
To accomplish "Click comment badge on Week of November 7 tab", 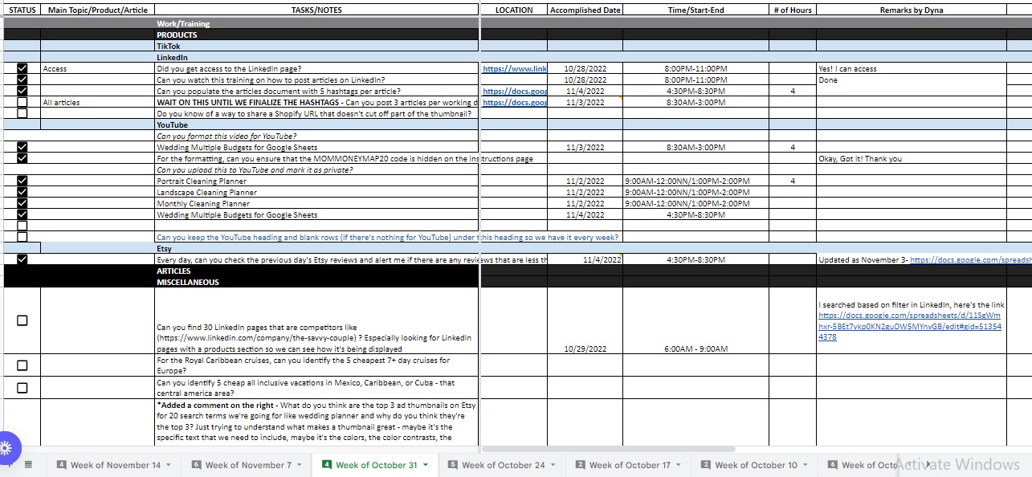I will tap(196, 464).
